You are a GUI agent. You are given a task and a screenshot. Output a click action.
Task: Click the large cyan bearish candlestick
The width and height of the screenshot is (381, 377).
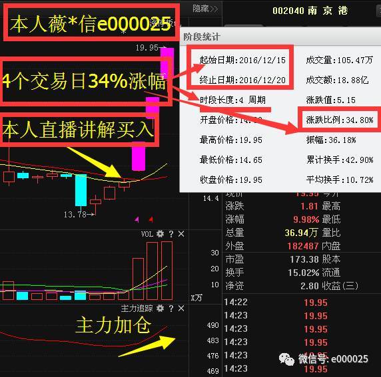[x=81, y=190]
